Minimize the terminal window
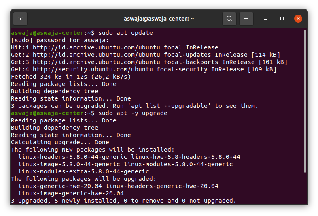This screenshot has height=216, width=318. 266,19
